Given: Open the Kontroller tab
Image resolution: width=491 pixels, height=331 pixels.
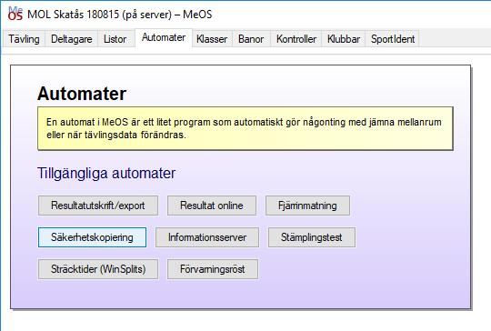Looking at the screenshot, I should click(x=296, y=39).
